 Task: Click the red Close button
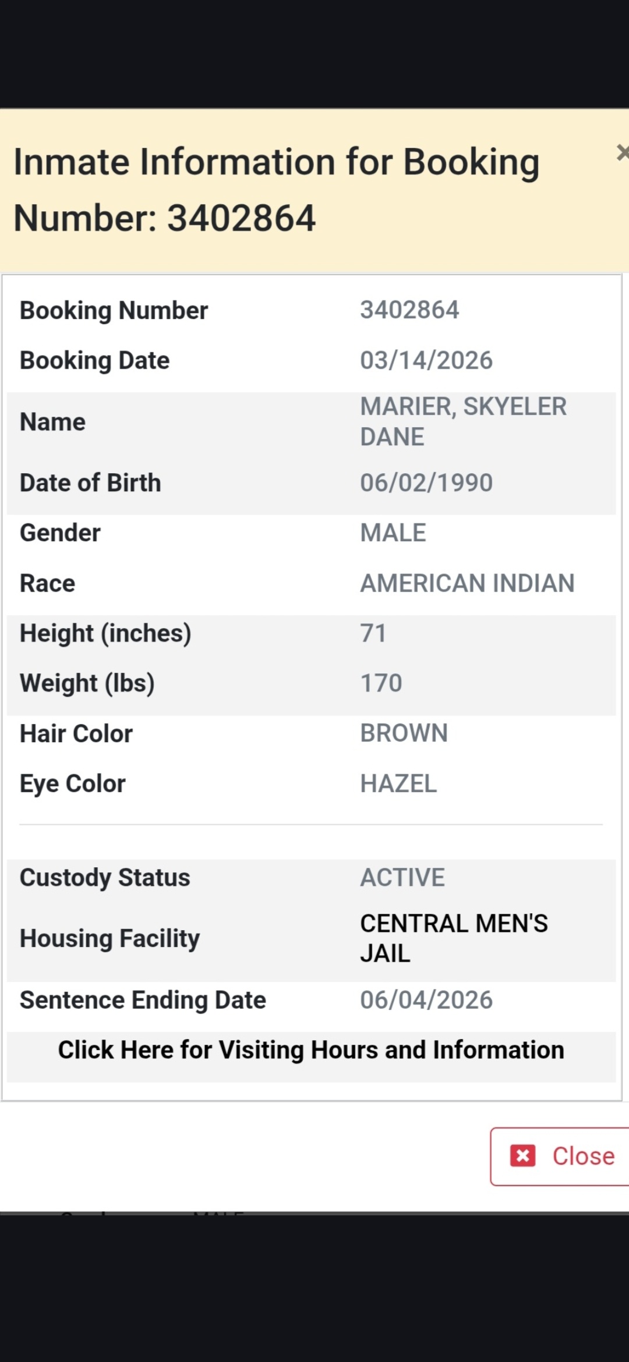point(560,1156)
